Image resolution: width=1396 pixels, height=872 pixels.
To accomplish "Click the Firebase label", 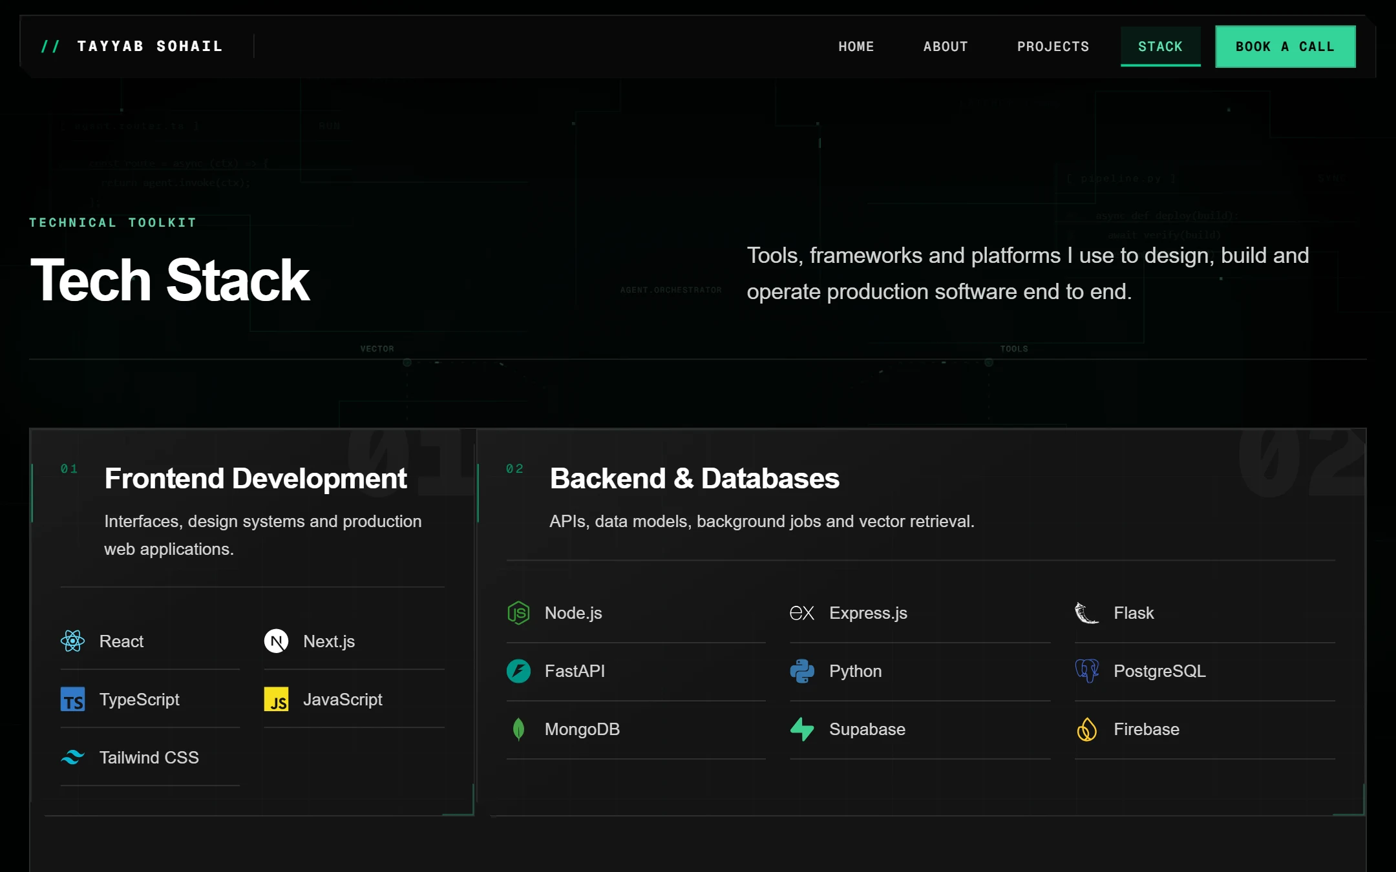I will click(x=1147, y=729).
